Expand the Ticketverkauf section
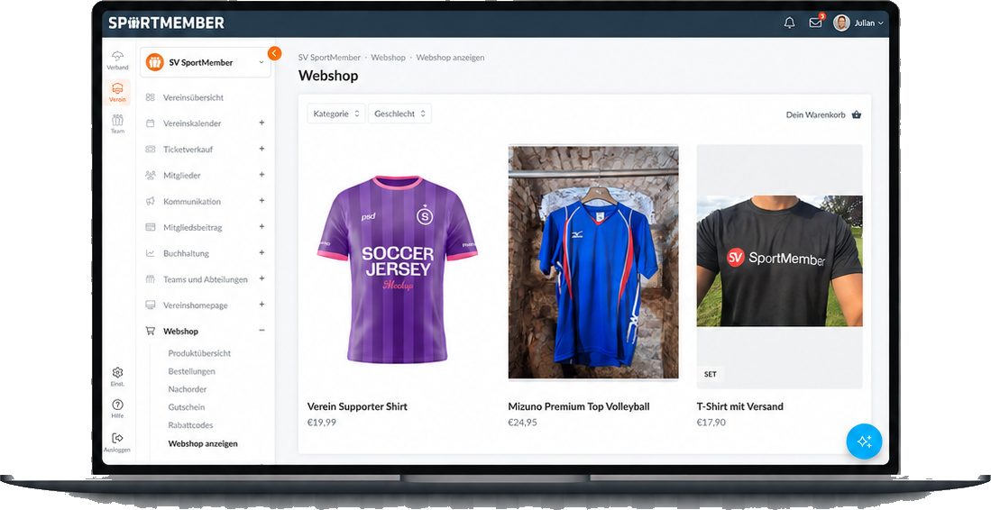Screen dimensions: 991x510 coord(262,149)
